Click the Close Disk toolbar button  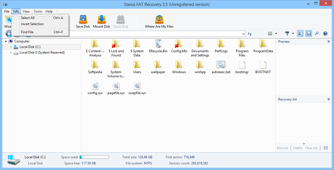[x=121, y=22]
